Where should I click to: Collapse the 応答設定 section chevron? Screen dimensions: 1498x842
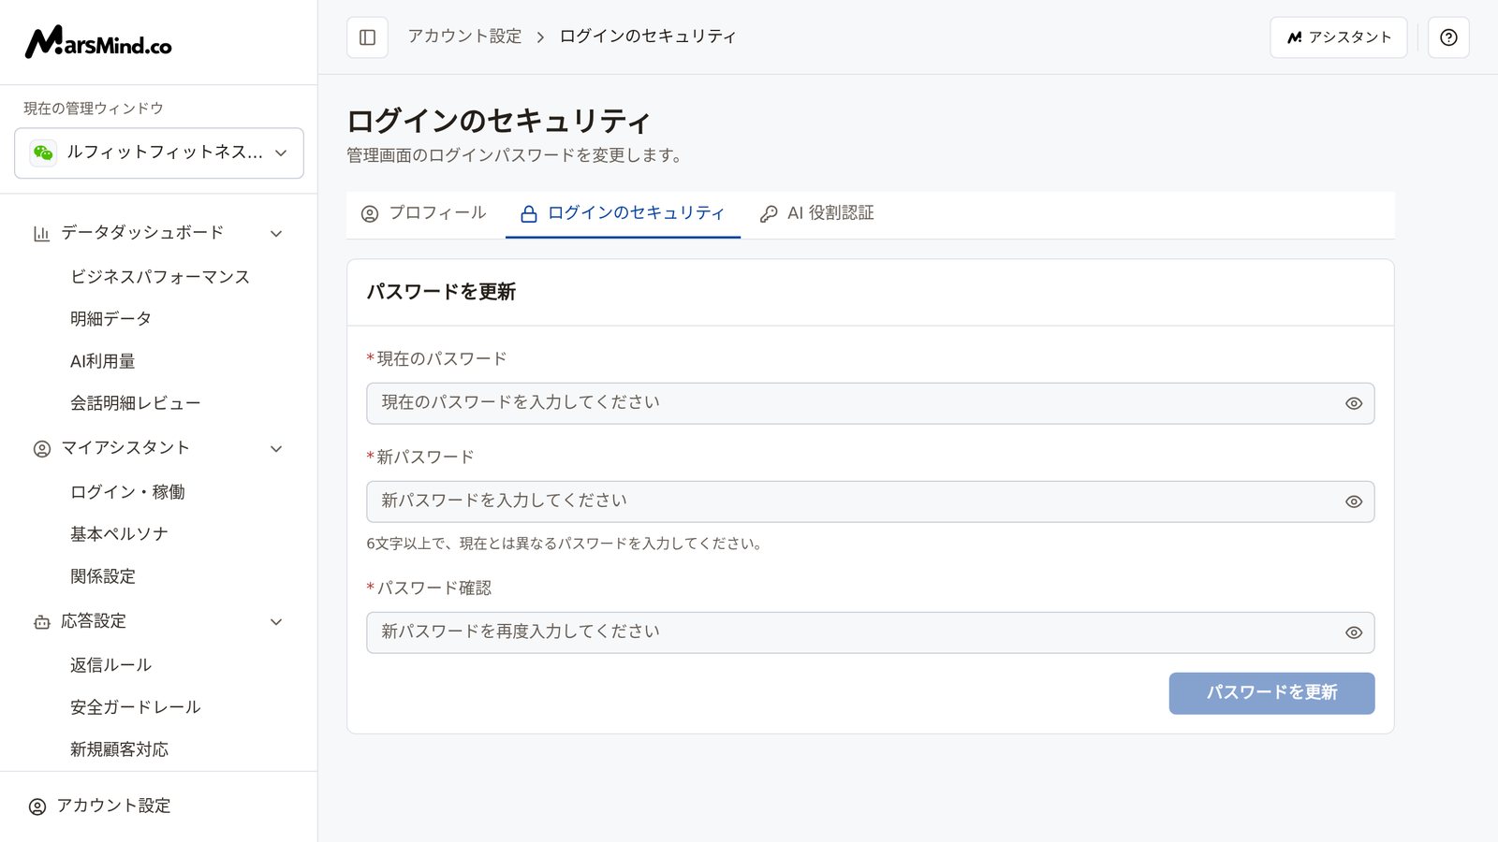pos(276,622)
